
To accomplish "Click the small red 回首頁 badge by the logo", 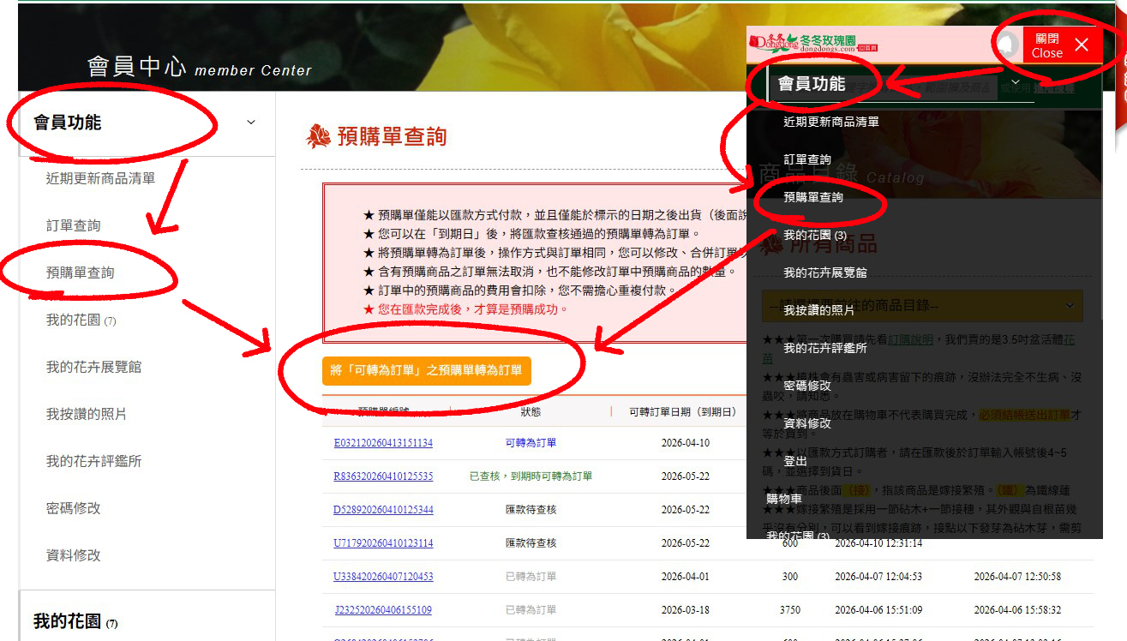I will (867, 50).
